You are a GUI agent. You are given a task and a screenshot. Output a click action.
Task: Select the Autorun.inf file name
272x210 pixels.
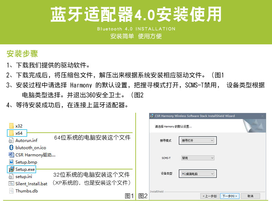pos(27,141)
